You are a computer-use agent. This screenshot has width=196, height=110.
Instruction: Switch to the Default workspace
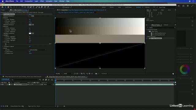click(104, 7)
